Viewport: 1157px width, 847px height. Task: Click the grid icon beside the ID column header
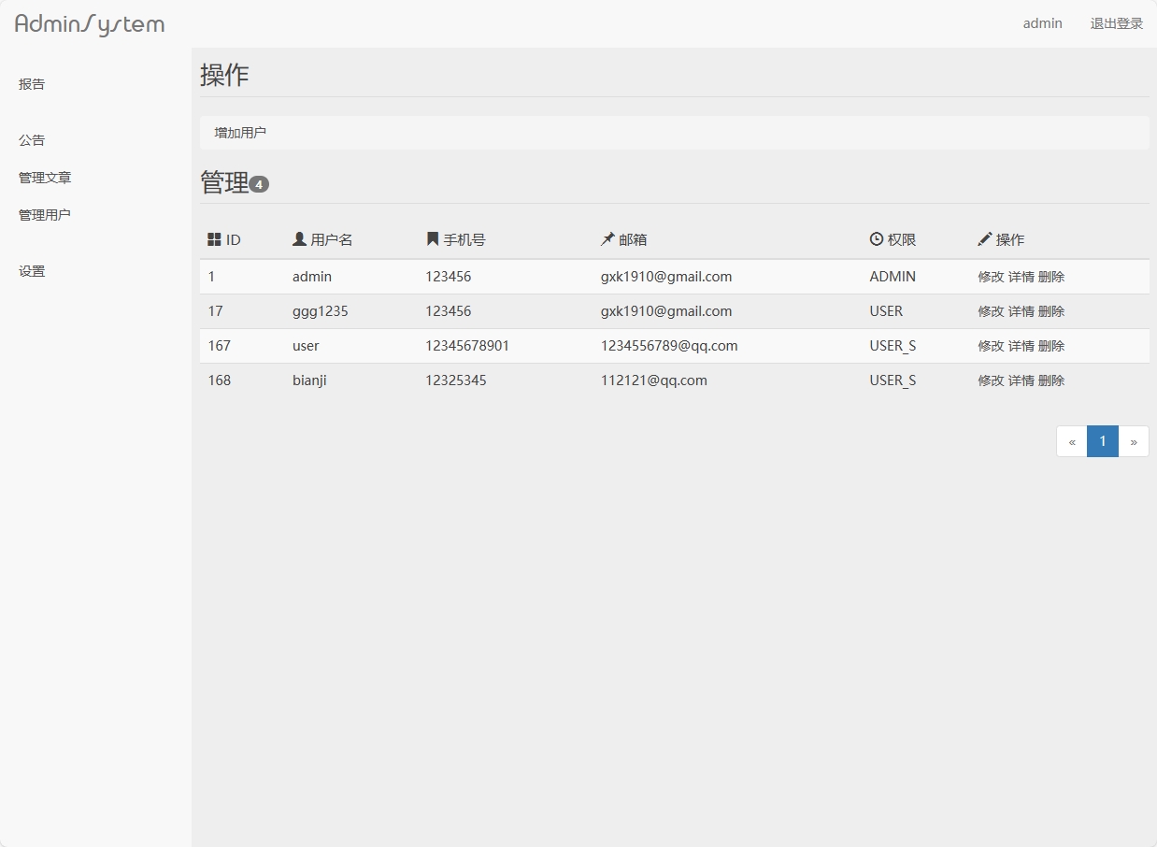[211, 238]
